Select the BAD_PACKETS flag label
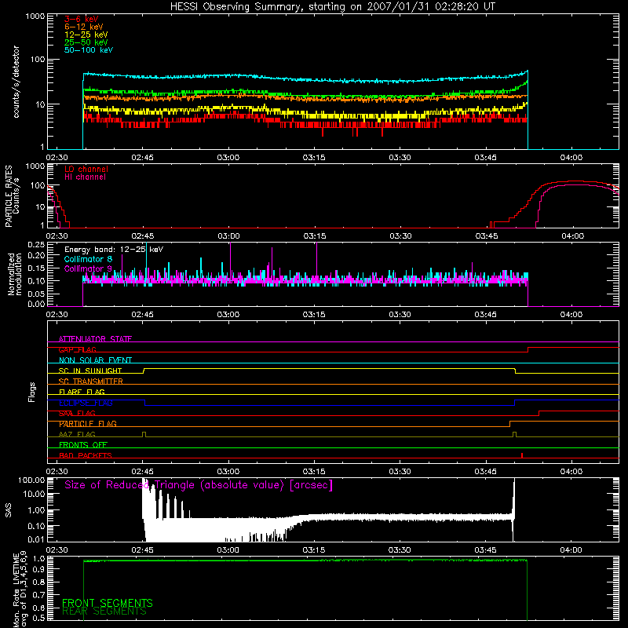628x628 pixels. coord(86,455)
